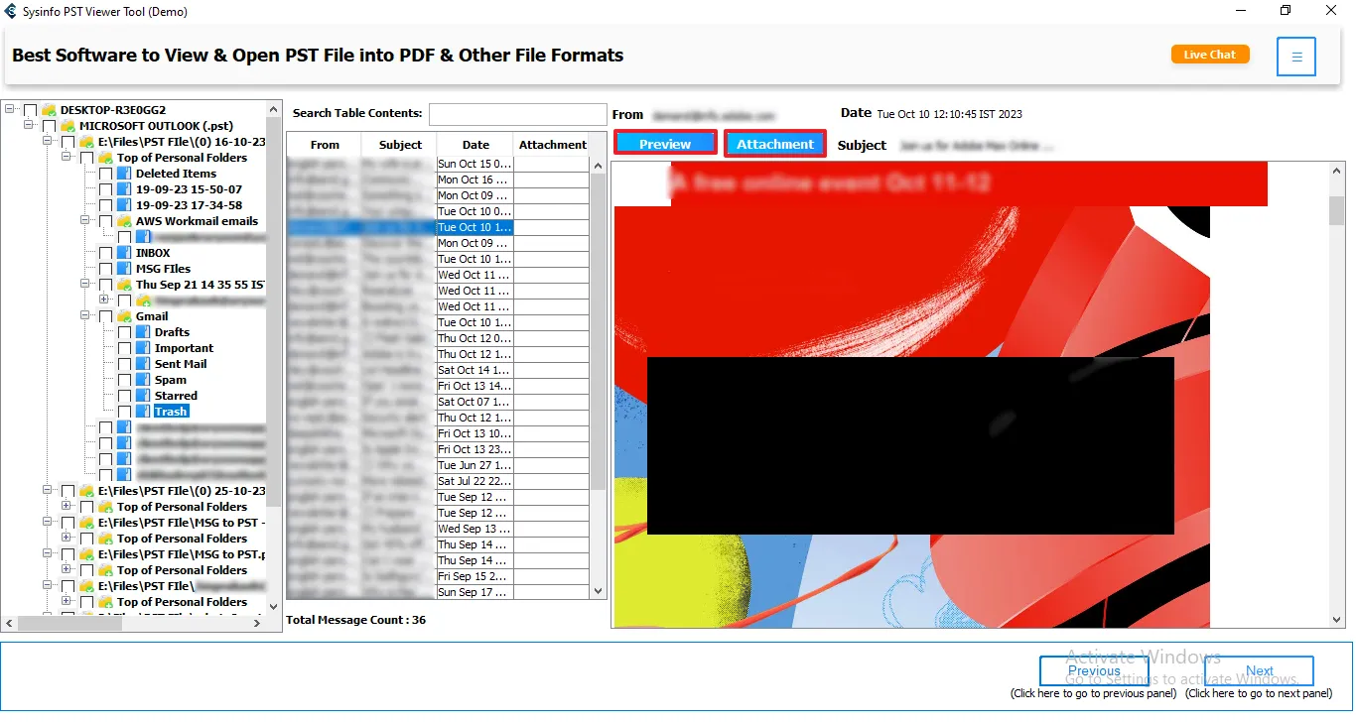Collapse E:\Files\PST FIle\(0) 25-10-23 node
The height and width of the screenshot is (722, 1356).
(48, 491)
